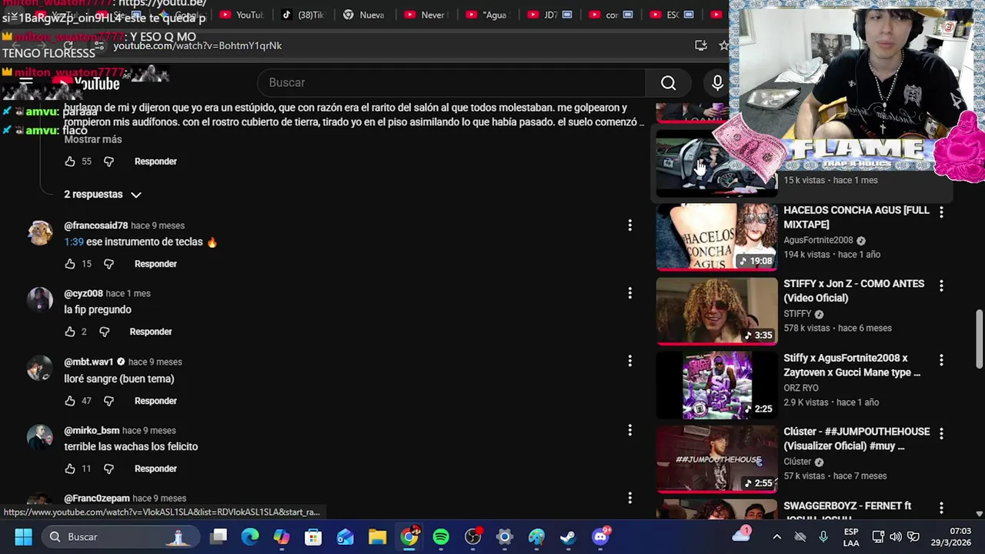The image size is (985, 554).
Task: Open STIFFY x Jon Z COMO ANTES thumbnail
Action: 716,311
